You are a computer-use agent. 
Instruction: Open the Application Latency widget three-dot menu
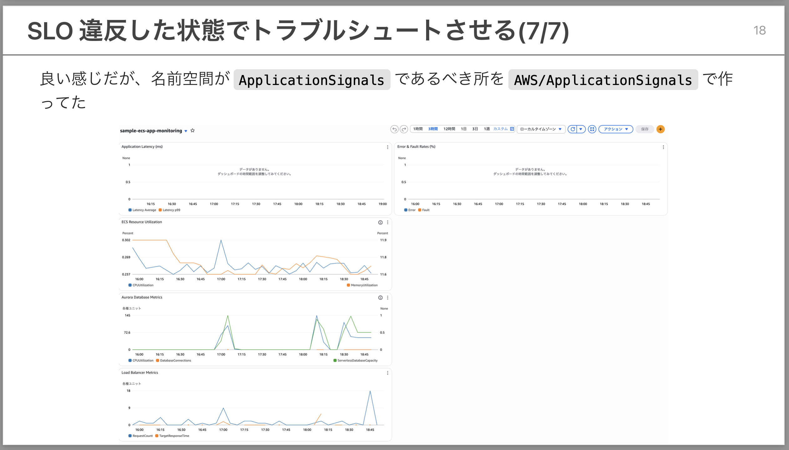387,147
